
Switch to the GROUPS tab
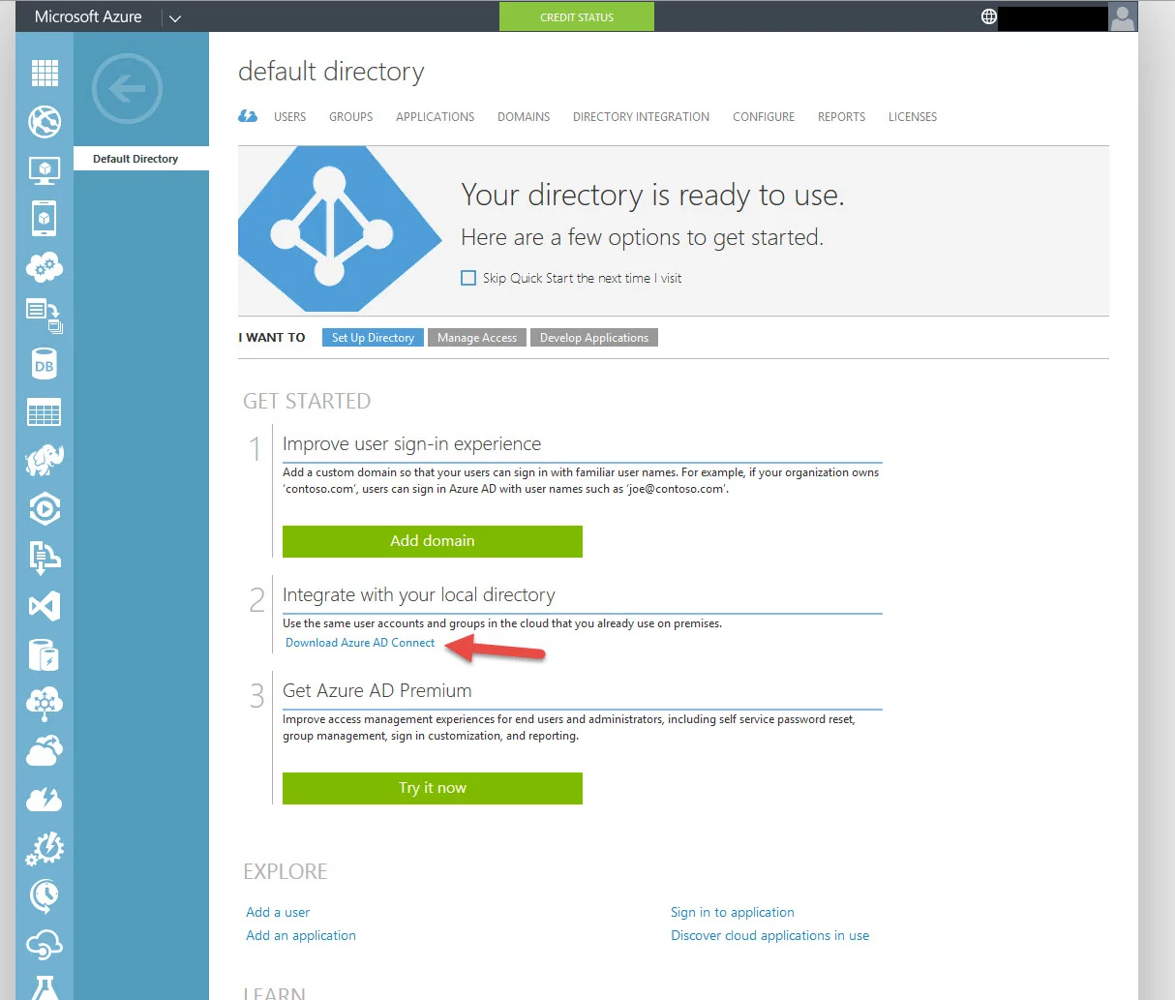point(350,117)
